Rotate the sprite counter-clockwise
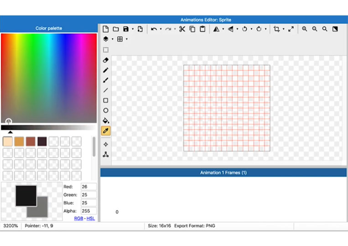 (244, 29)
